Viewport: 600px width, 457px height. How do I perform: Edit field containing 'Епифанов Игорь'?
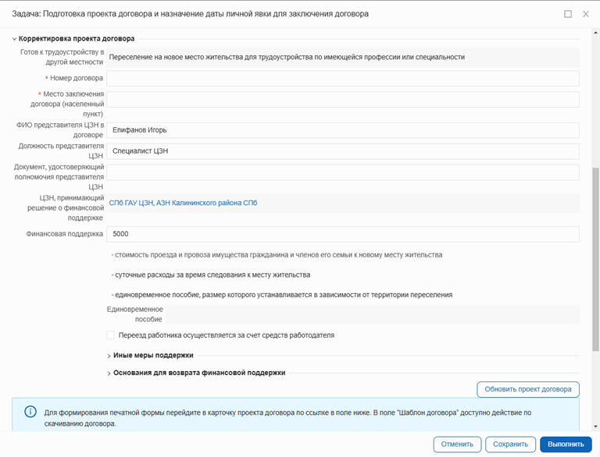342,130
